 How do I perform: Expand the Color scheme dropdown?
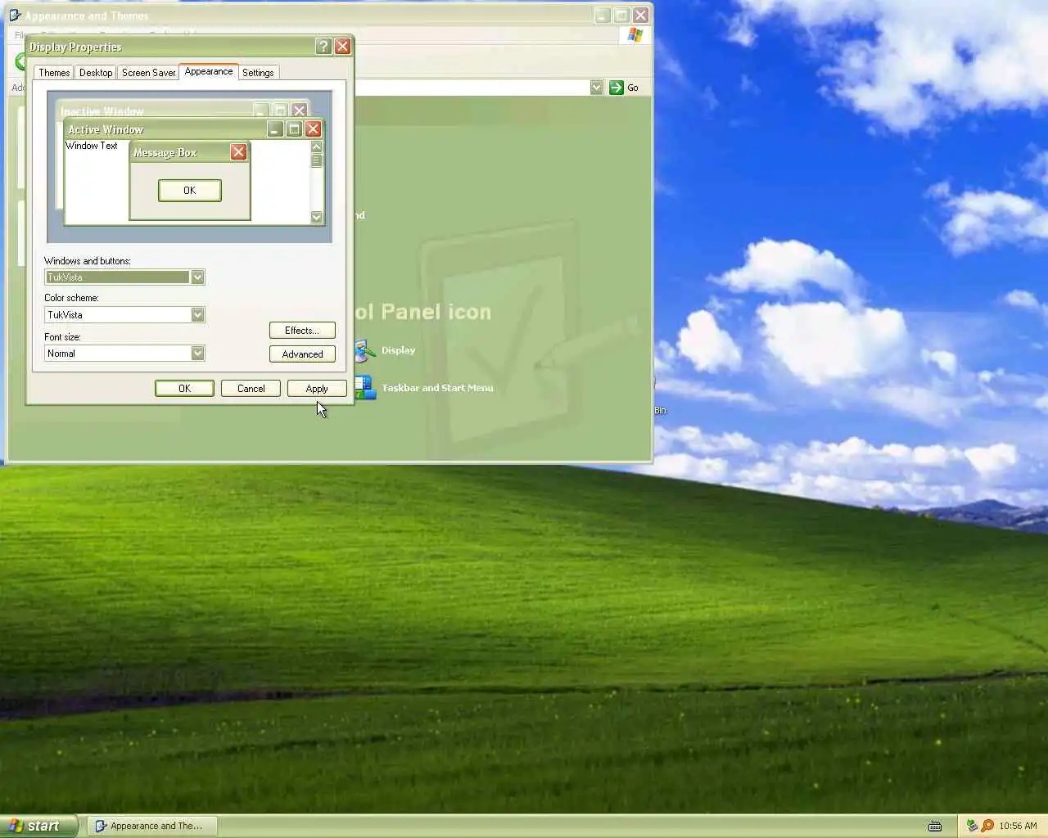pos(197,315)
